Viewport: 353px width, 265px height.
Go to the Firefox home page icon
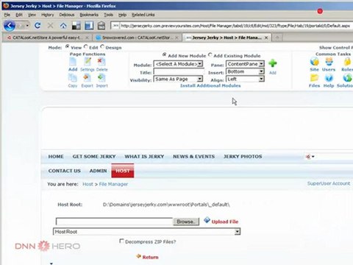[x=63, y=25]
